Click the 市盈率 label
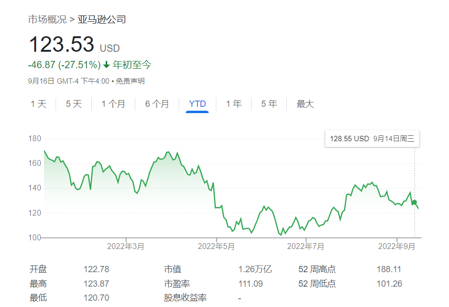 coord(177,284)
